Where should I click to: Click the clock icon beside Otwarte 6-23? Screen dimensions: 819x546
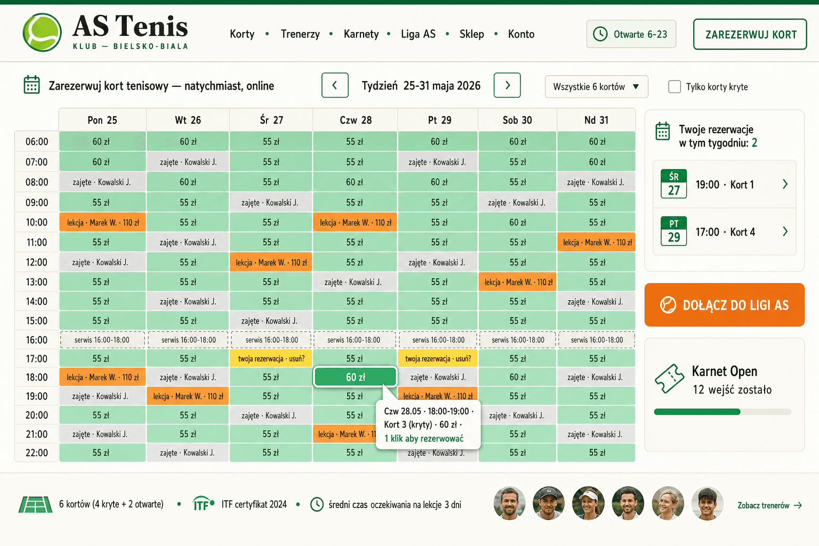coord(600,34)
